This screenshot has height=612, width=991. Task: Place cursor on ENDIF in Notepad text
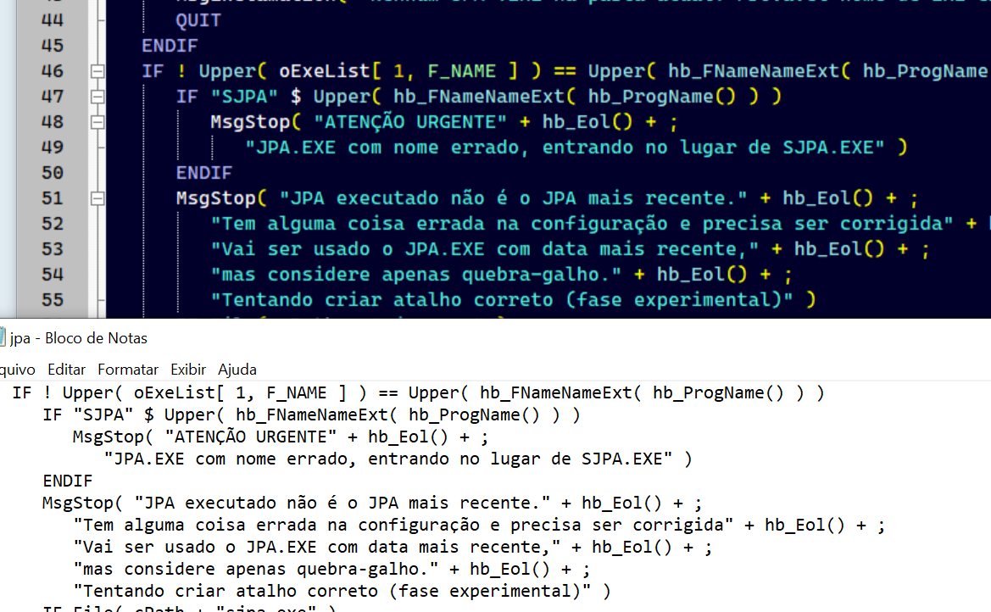click(68, 481)
